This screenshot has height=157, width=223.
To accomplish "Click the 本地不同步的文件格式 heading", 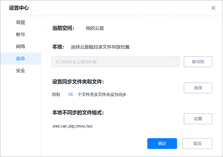I will pyautogui.click(x=78, y=112).
